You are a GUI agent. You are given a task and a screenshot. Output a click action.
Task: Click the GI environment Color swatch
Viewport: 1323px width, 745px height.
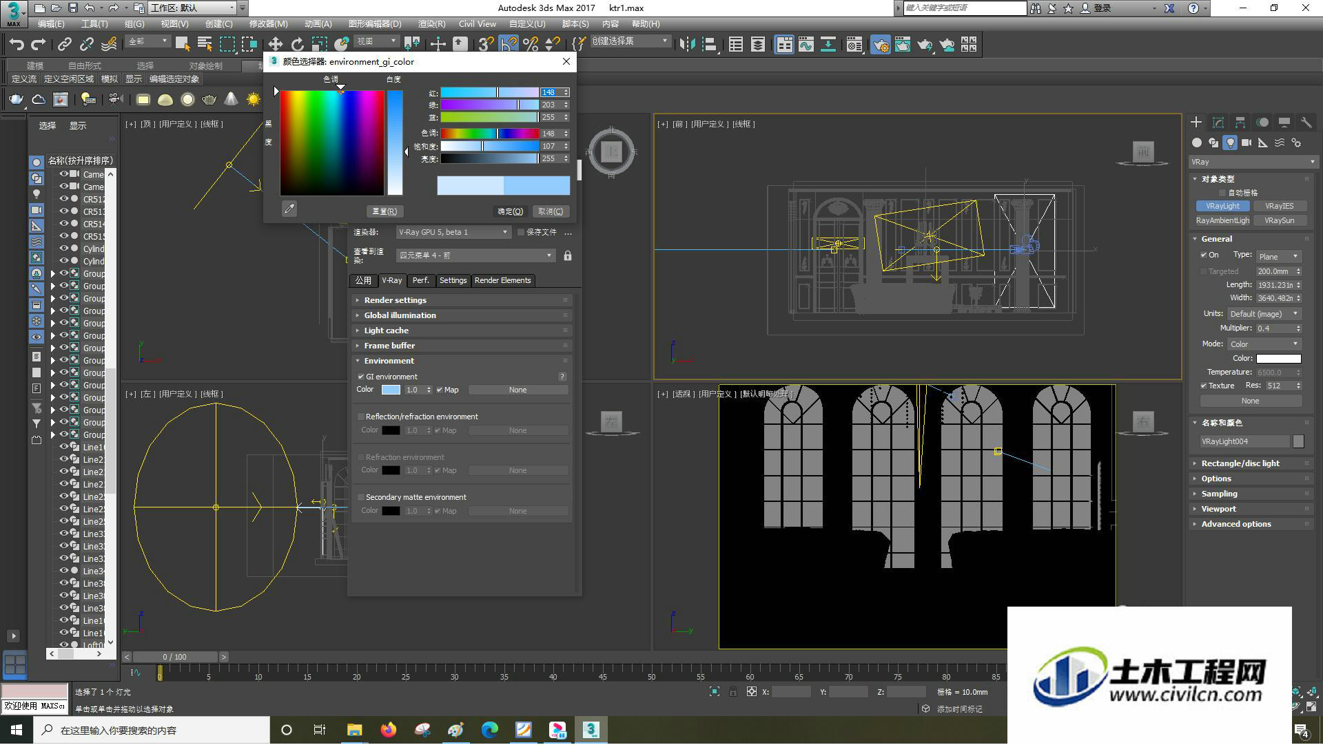[x=391, y=390]
